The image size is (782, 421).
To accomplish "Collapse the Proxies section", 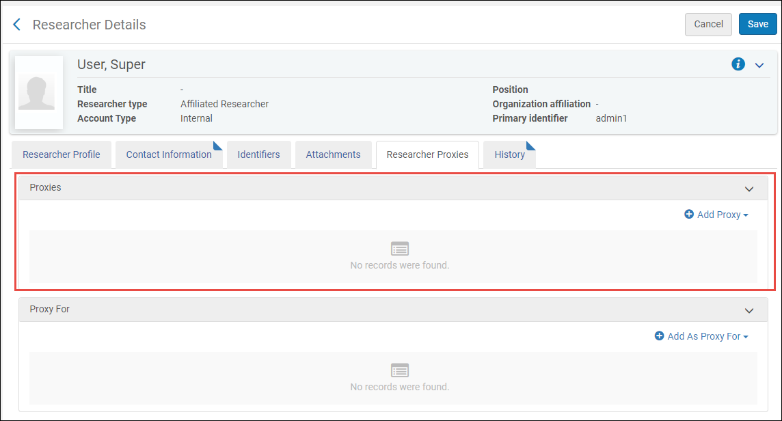I will tap(749, 189).
